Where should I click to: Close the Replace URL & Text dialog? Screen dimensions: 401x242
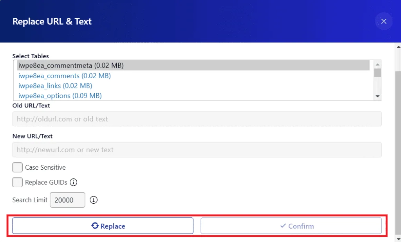383,22
